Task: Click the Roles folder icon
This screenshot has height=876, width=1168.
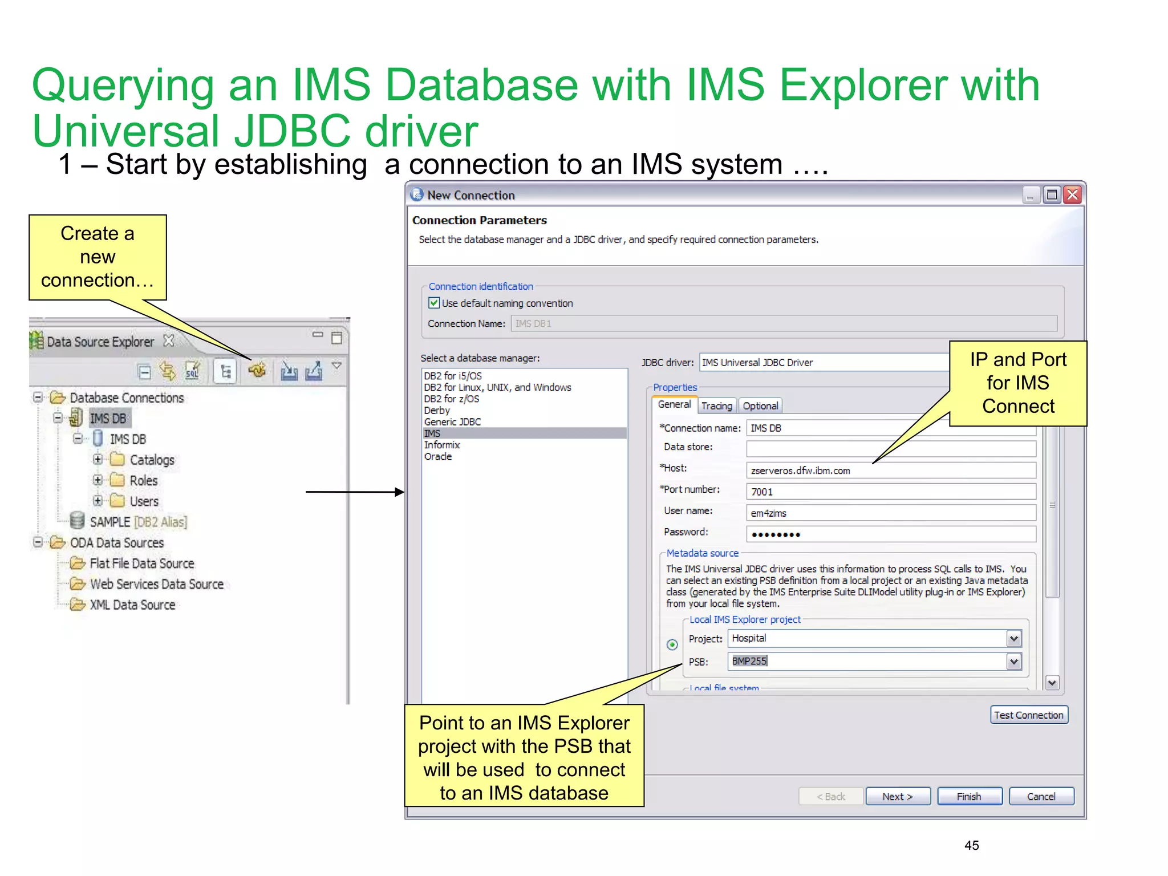Action: coord(117,480)
